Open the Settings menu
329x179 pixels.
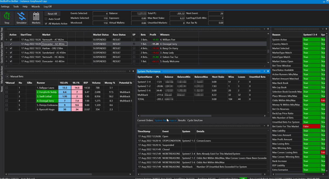pyautogui.click(x=5, y=6)
